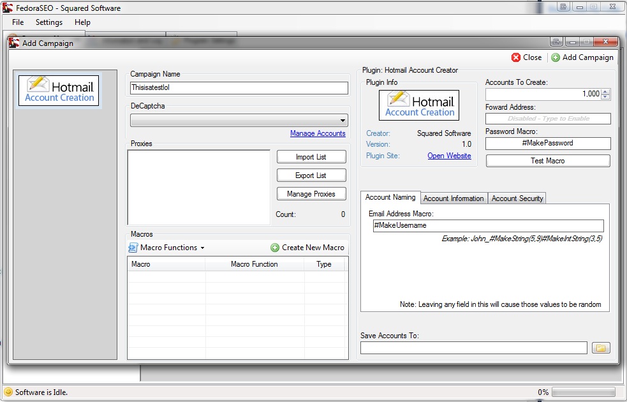Switch to the Account Naming tab
This screenshot has height=402, width=627.
[x=390, y=197]
